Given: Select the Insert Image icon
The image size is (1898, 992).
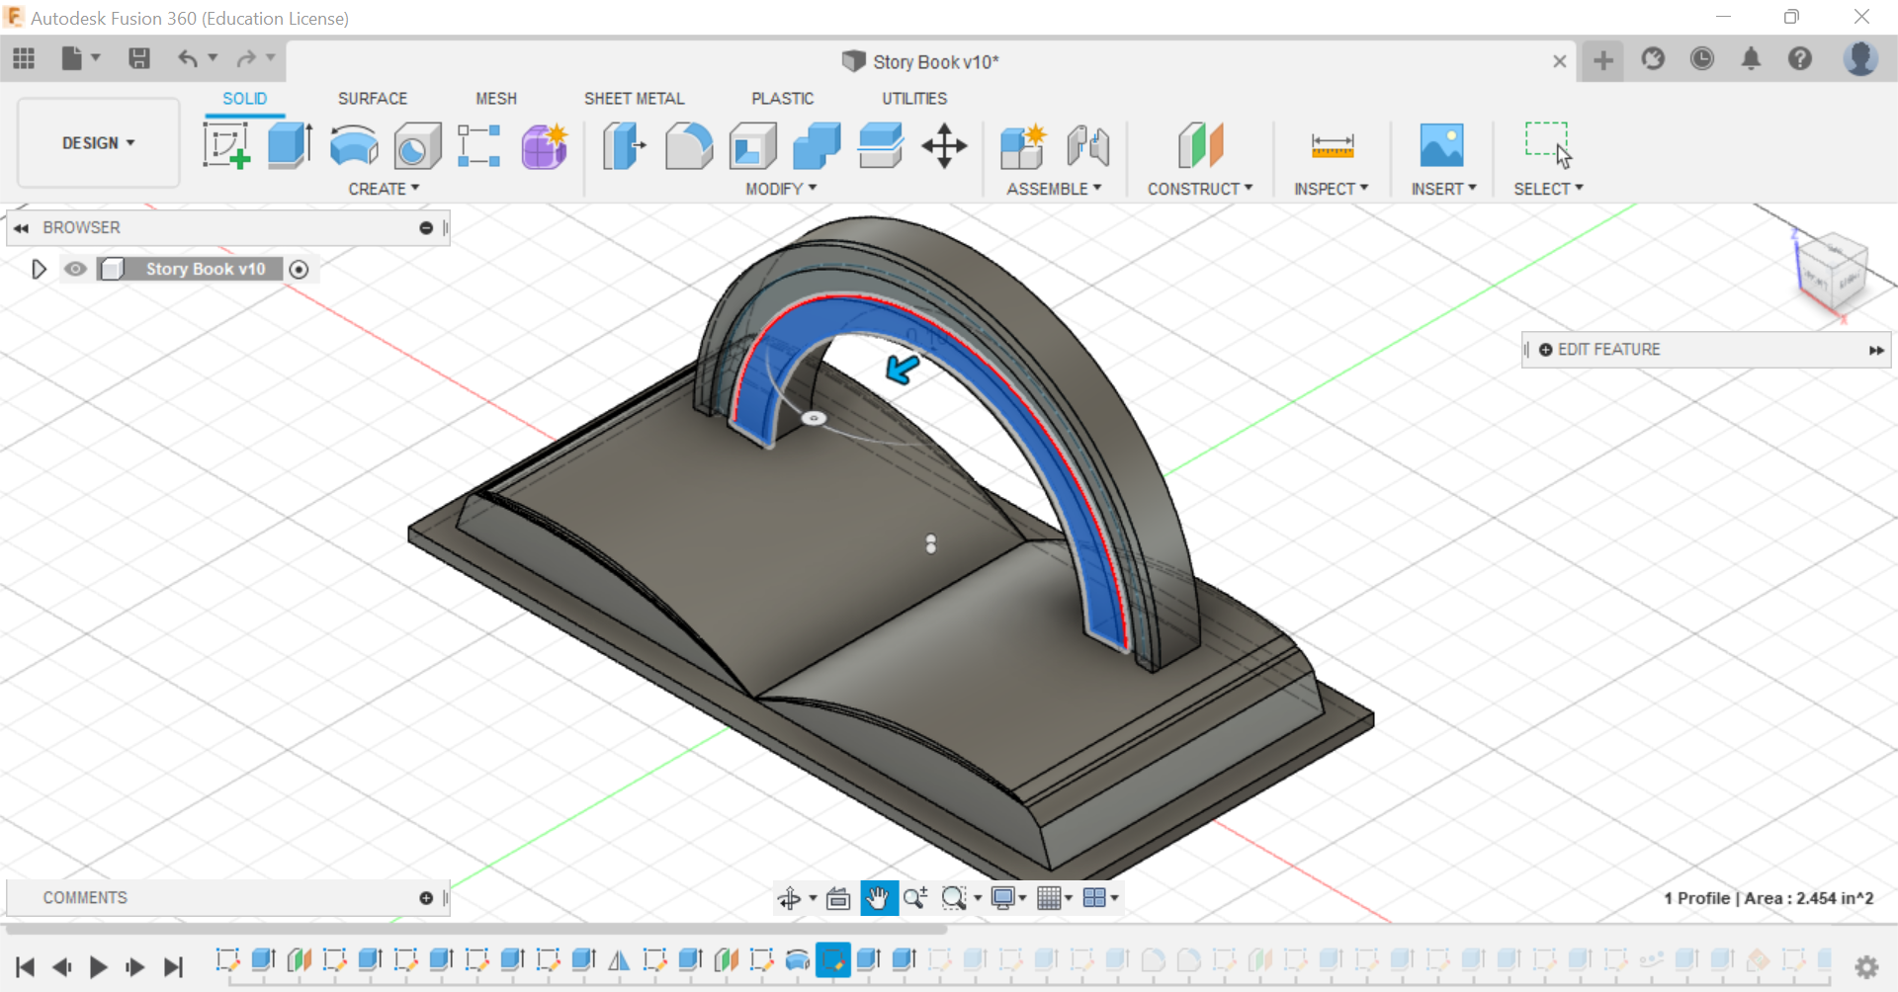Looking at the screenshot, I should (x=1442, y=145).
